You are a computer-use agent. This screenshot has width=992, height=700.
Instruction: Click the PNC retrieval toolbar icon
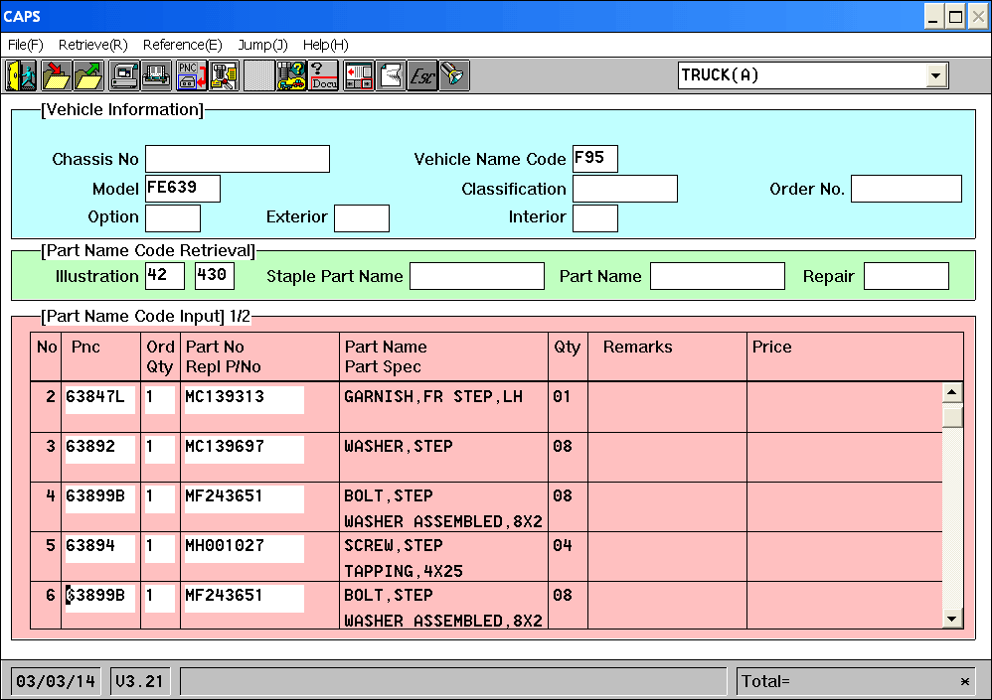coord(192,75)
